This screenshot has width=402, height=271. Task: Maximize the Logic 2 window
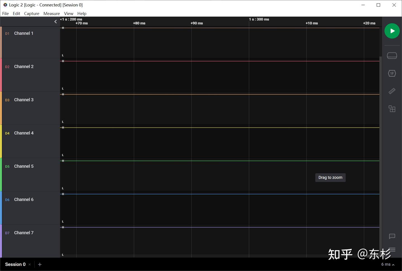point(378,5)
